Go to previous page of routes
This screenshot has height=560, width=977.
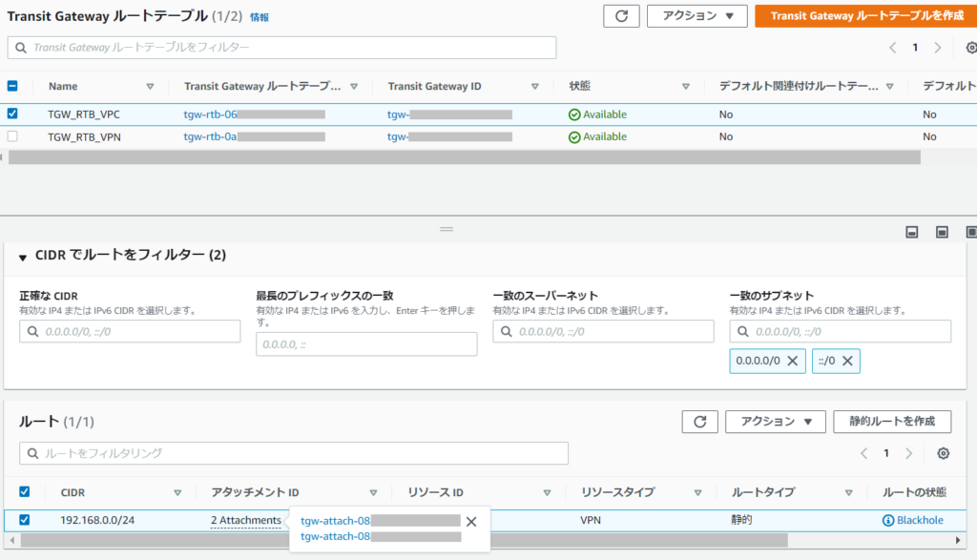(x=864, y=453)
